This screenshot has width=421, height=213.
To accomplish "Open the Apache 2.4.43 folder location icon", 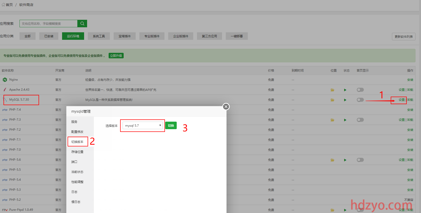I will tap(332, 90).
